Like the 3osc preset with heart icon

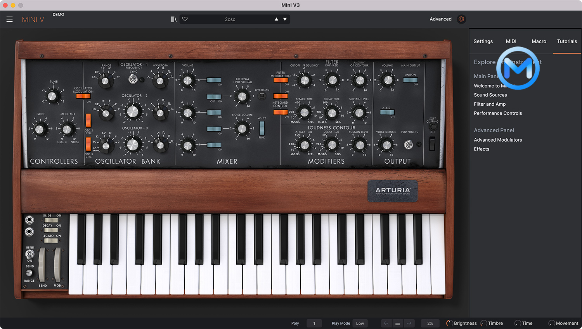click(x=185, y=19)
